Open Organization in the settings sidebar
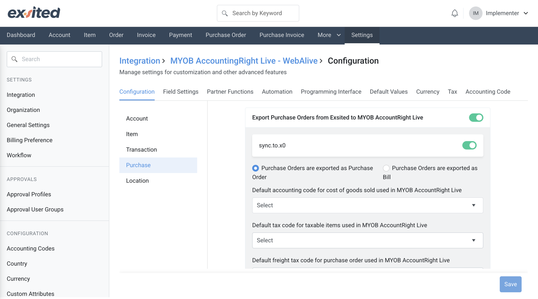Viewport: 538px width, 299px height. (x=23, y=110)
